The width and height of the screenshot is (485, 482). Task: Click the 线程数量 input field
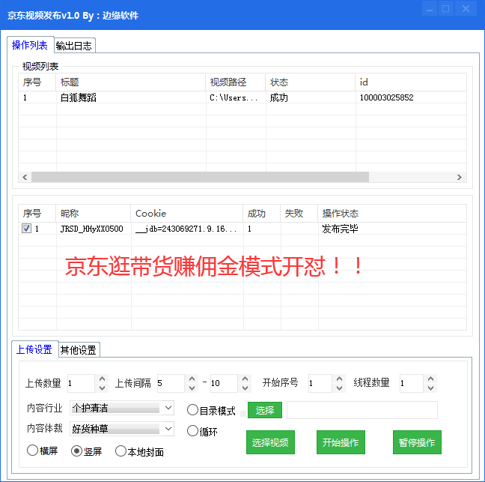412,383
